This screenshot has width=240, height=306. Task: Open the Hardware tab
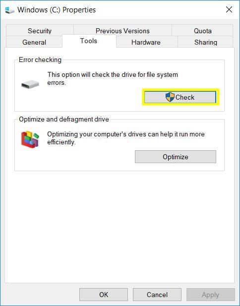(146, 42)
